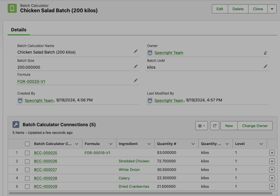The image size is (280, 196).
Task: Edit Batch Calculator Name pencil icon
Action: tap(136, 51)
